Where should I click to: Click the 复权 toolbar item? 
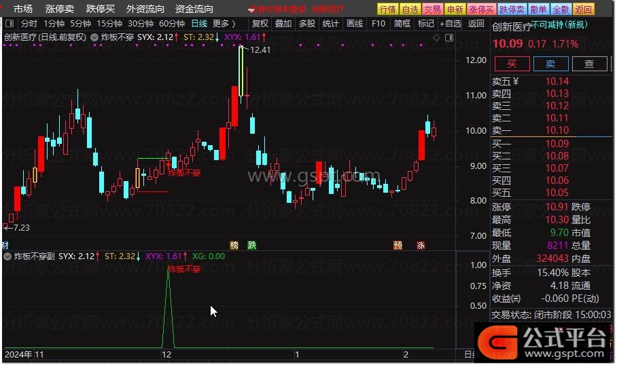(260, 24)
